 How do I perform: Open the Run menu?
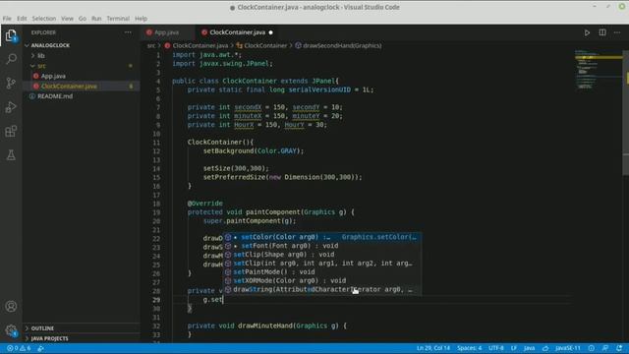(x=96, y=19)
